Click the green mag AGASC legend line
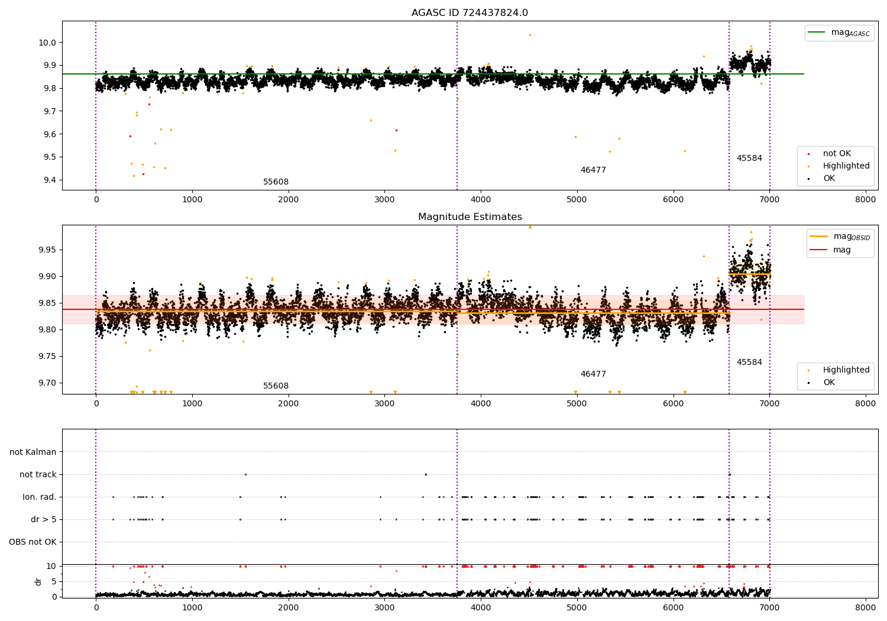This screenshot has height=621, width=887. pyautogui.click(x=817, y=33)
